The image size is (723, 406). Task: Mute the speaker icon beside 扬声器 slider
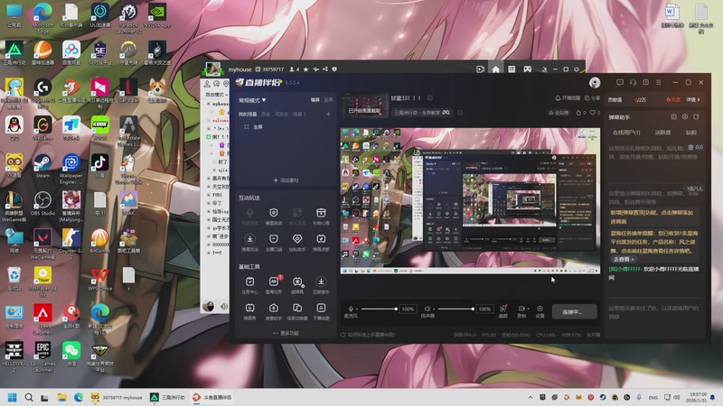coord(427,309)
